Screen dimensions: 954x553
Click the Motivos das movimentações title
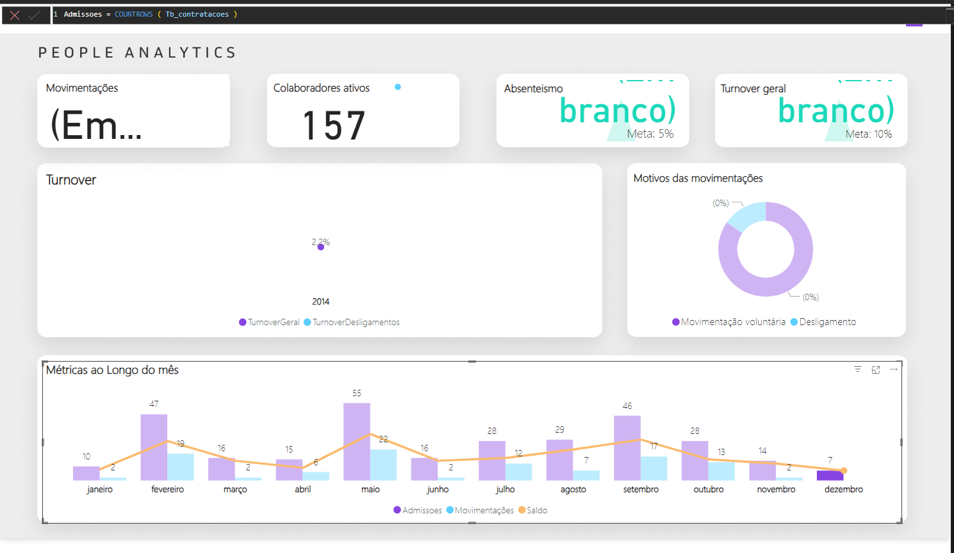(x=698, y=179)
